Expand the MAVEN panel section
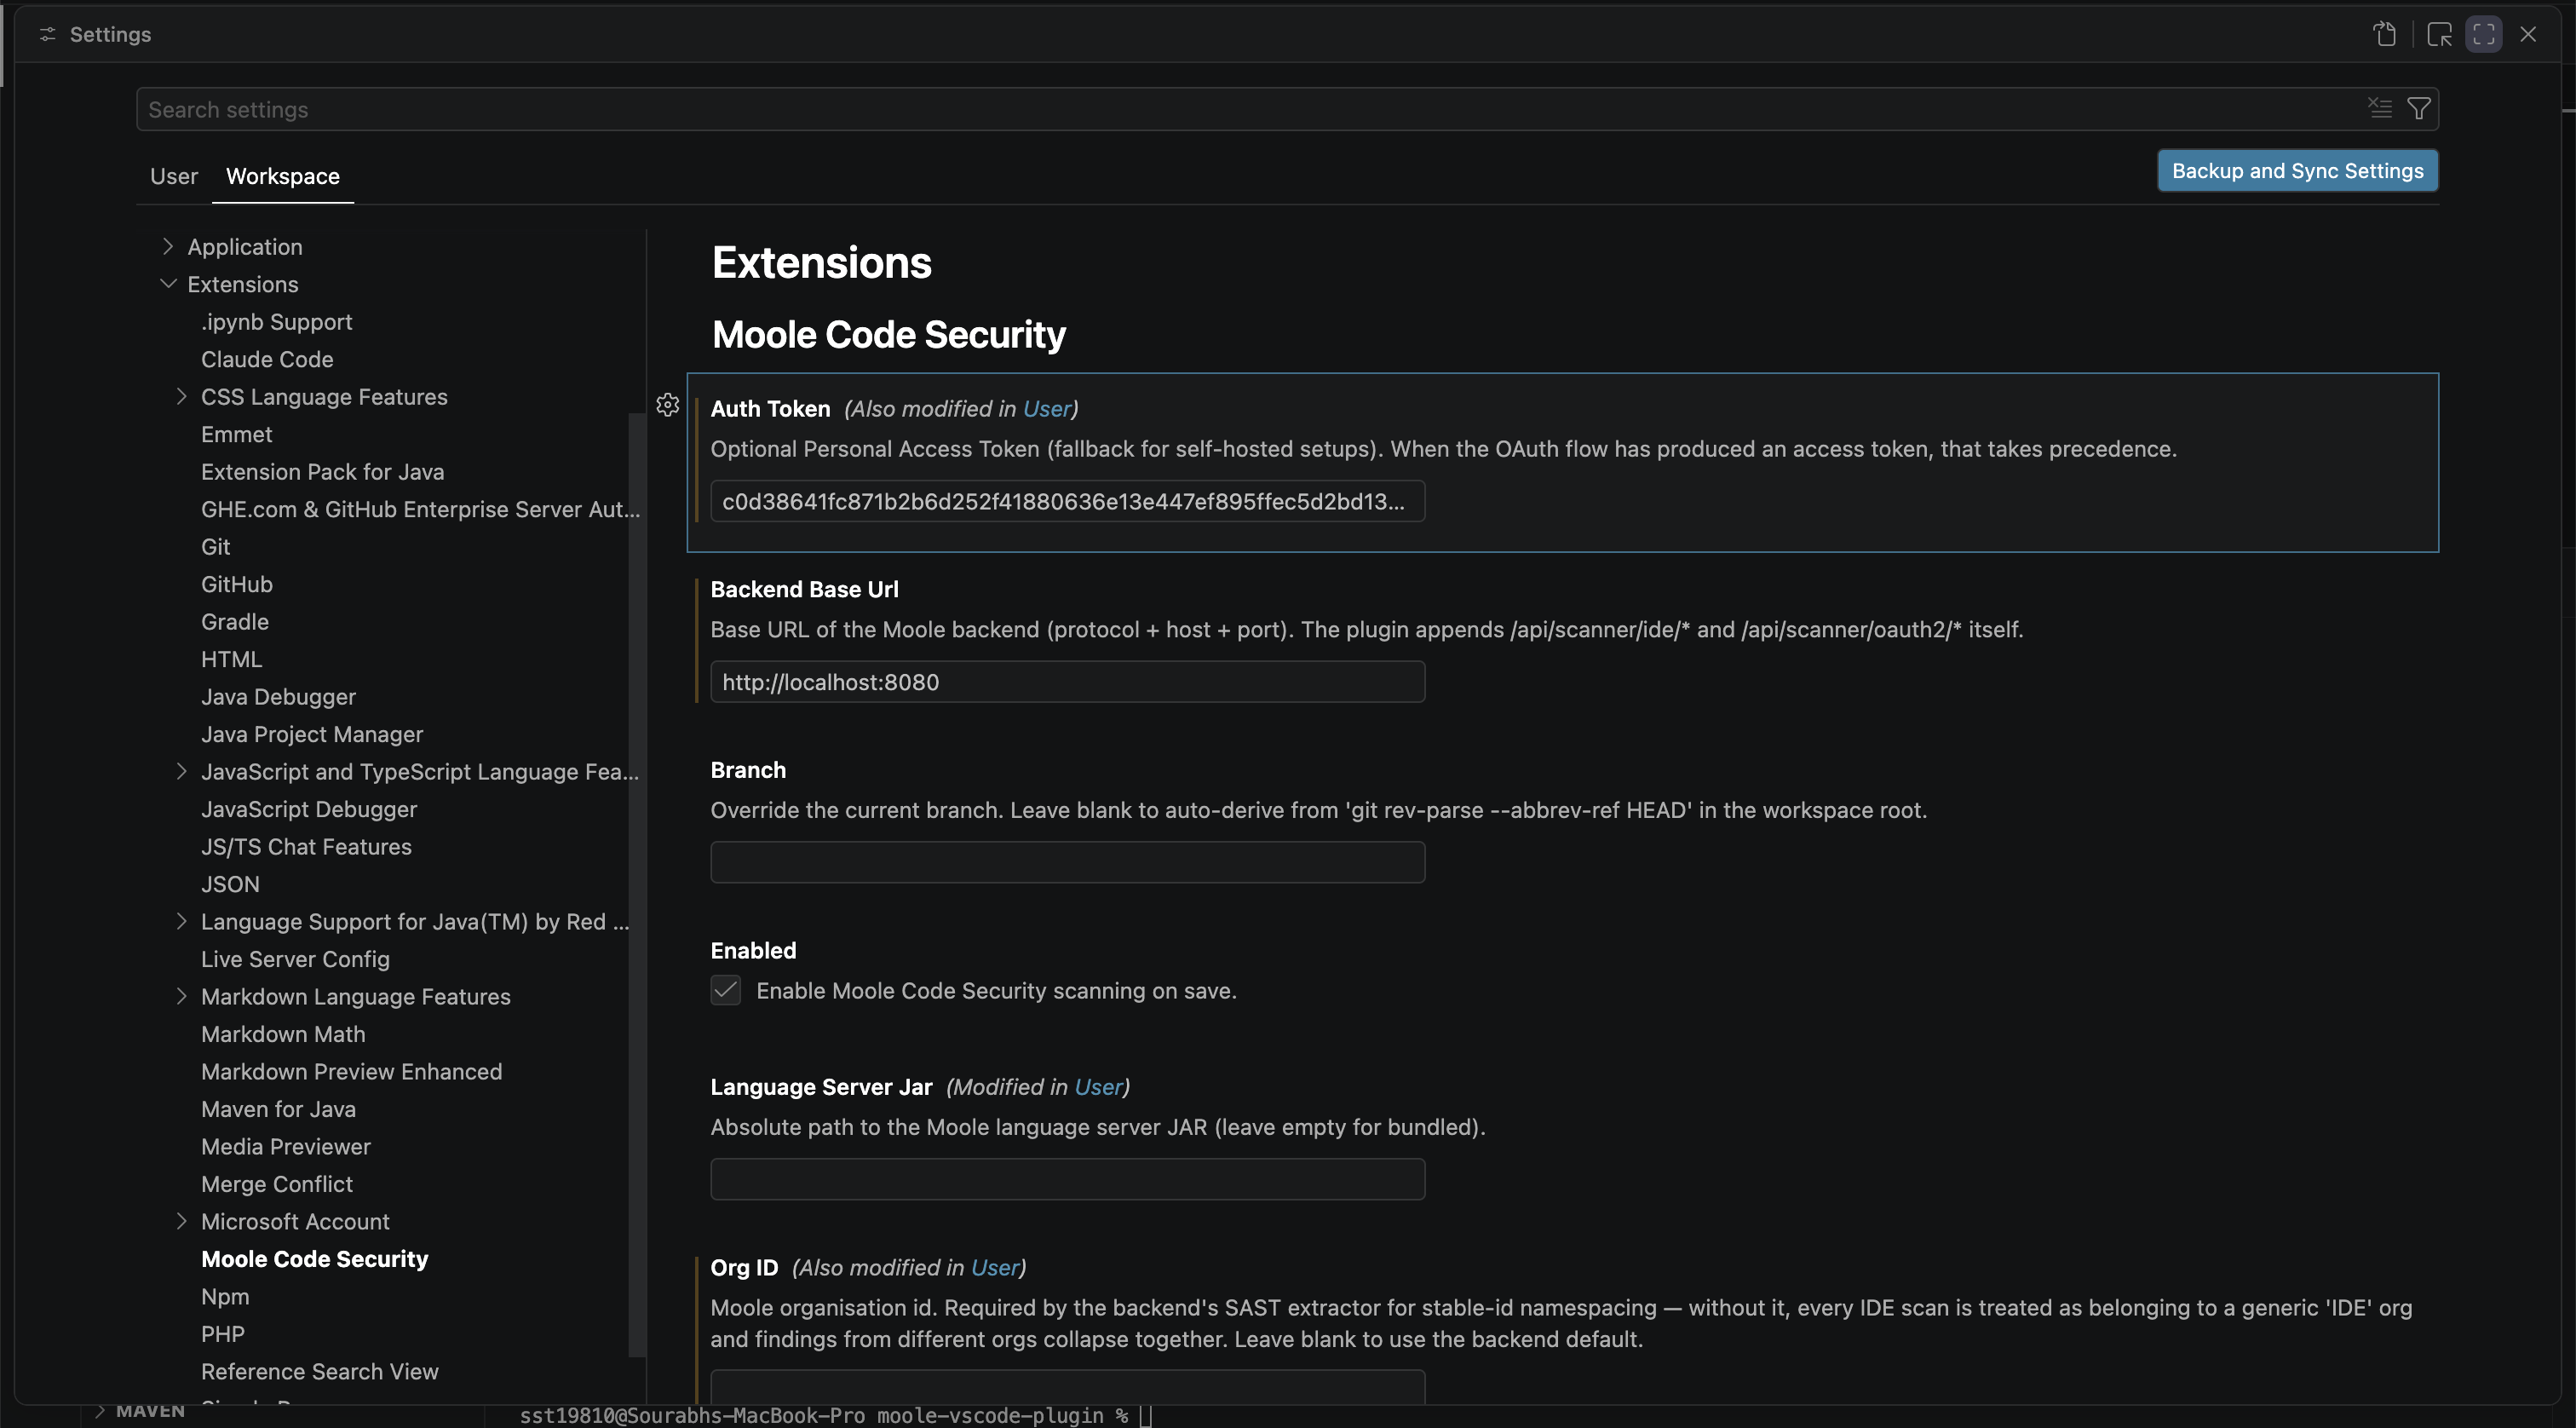Screen dimensions: 2576x1428 point(140,1411)
